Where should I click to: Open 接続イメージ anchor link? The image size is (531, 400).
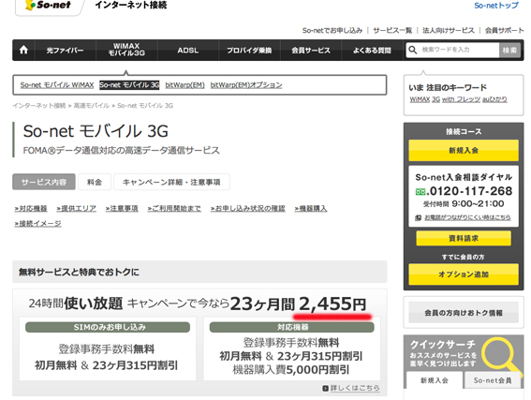(x=37, y=223)
